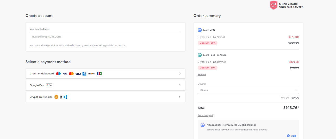Click the 30 day guarantee shield badge

coord(273,5)
